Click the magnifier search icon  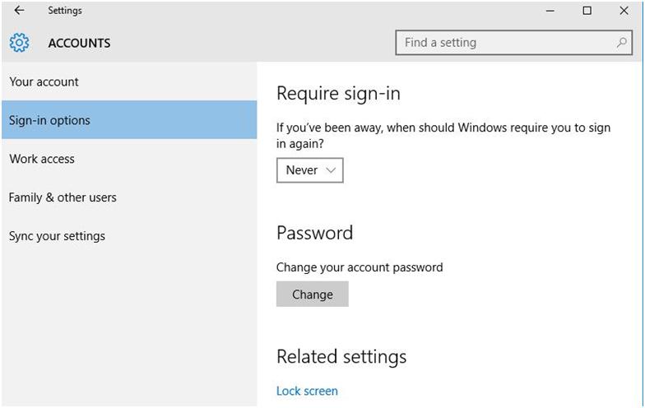[622, 43]
